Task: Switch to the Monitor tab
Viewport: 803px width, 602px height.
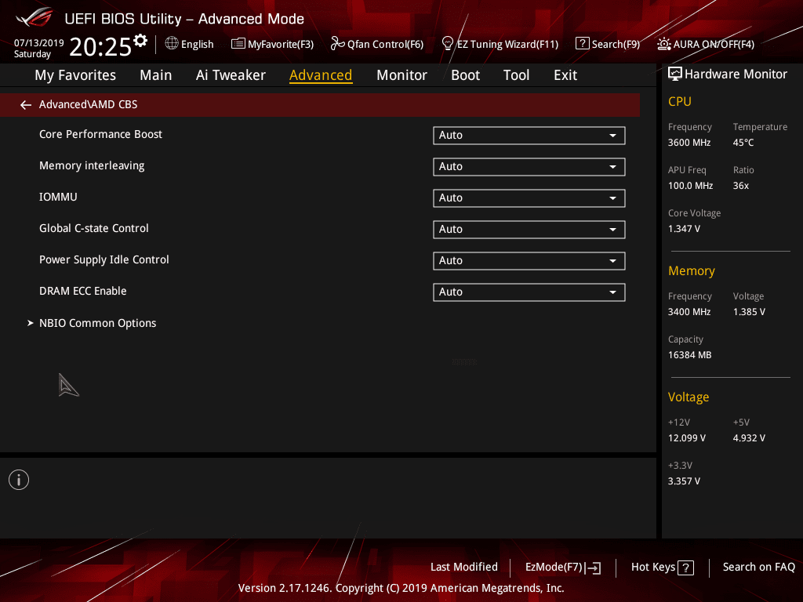Action: tap(401, 75)
